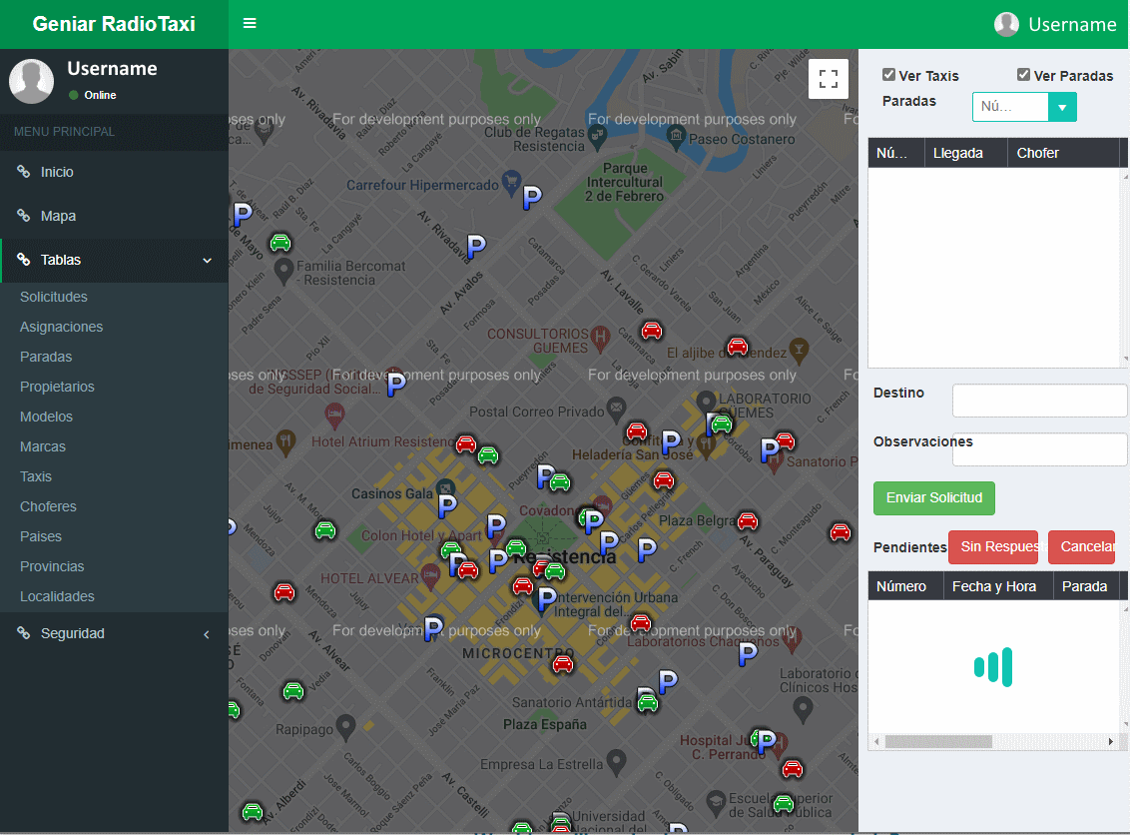Go to Inicio in the main menu

57,172
